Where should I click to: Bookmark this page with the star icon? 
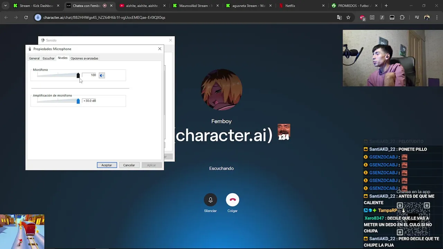point(349,17)
